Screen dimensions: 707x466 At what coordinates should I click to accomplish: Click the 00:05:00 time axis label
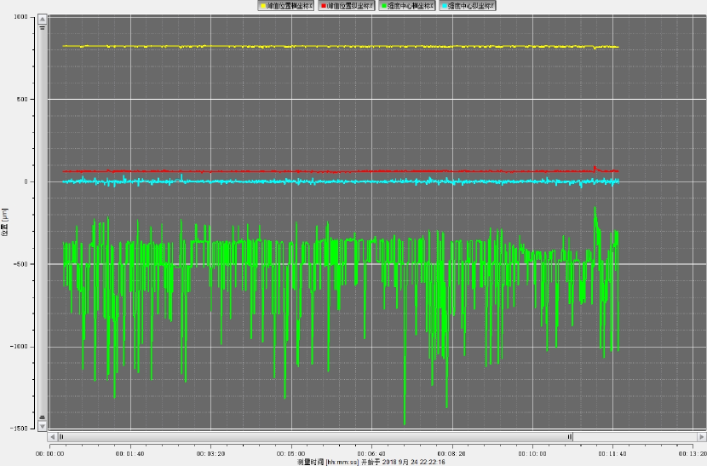290,454
